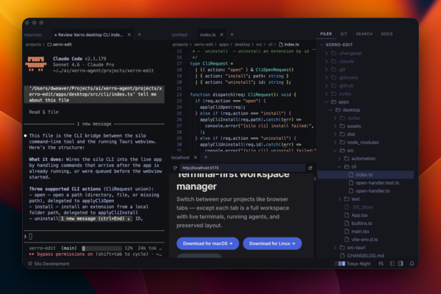Reload the localhost browser page
The image size is (441, 294).
(175, 168)
